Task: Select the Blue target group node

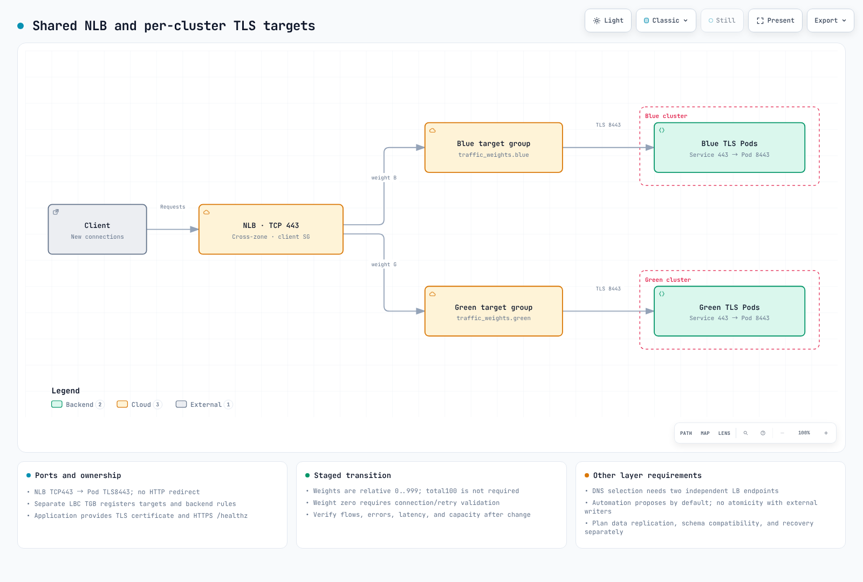Action: [494, 148]
